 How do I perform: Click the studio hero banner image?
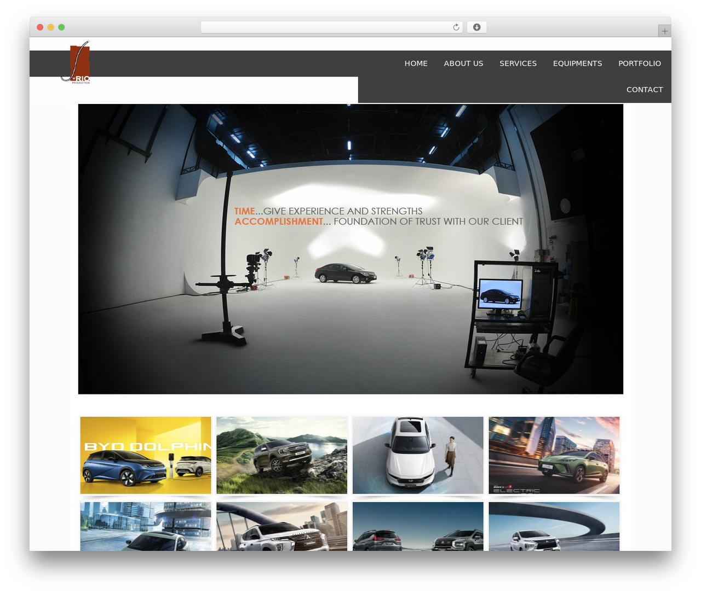point(350,249)
